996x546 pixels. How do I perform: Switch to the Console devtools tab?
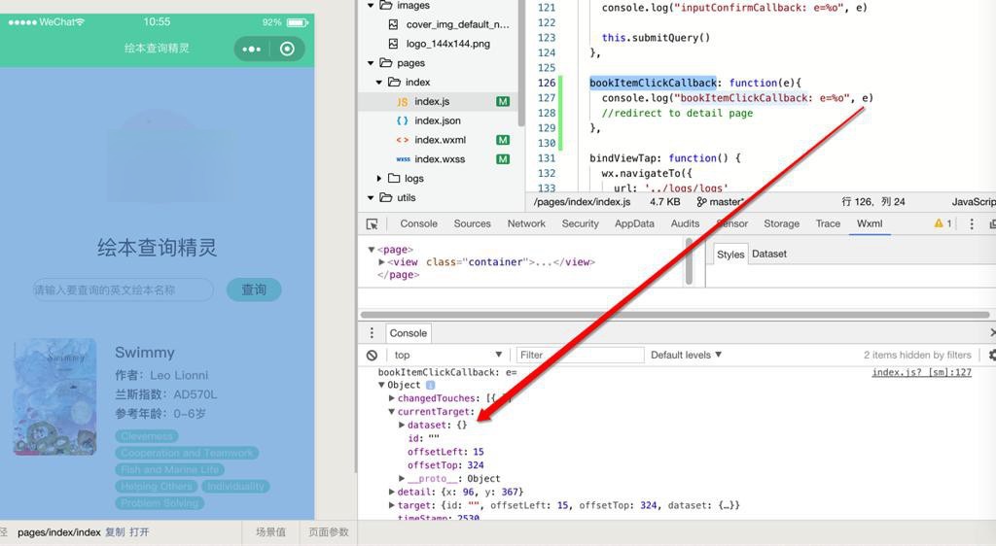[418, 223]
